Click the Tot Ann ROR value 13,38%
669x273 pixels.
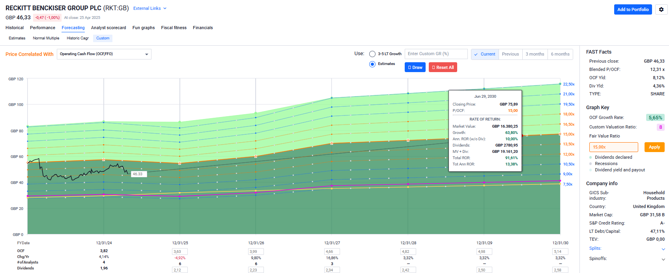512,164
